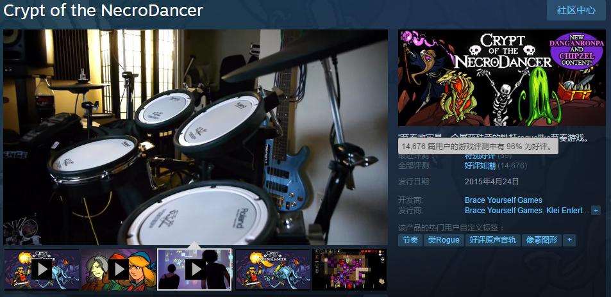Click the Crypt of the NecroDancer page title

point(103,10)
